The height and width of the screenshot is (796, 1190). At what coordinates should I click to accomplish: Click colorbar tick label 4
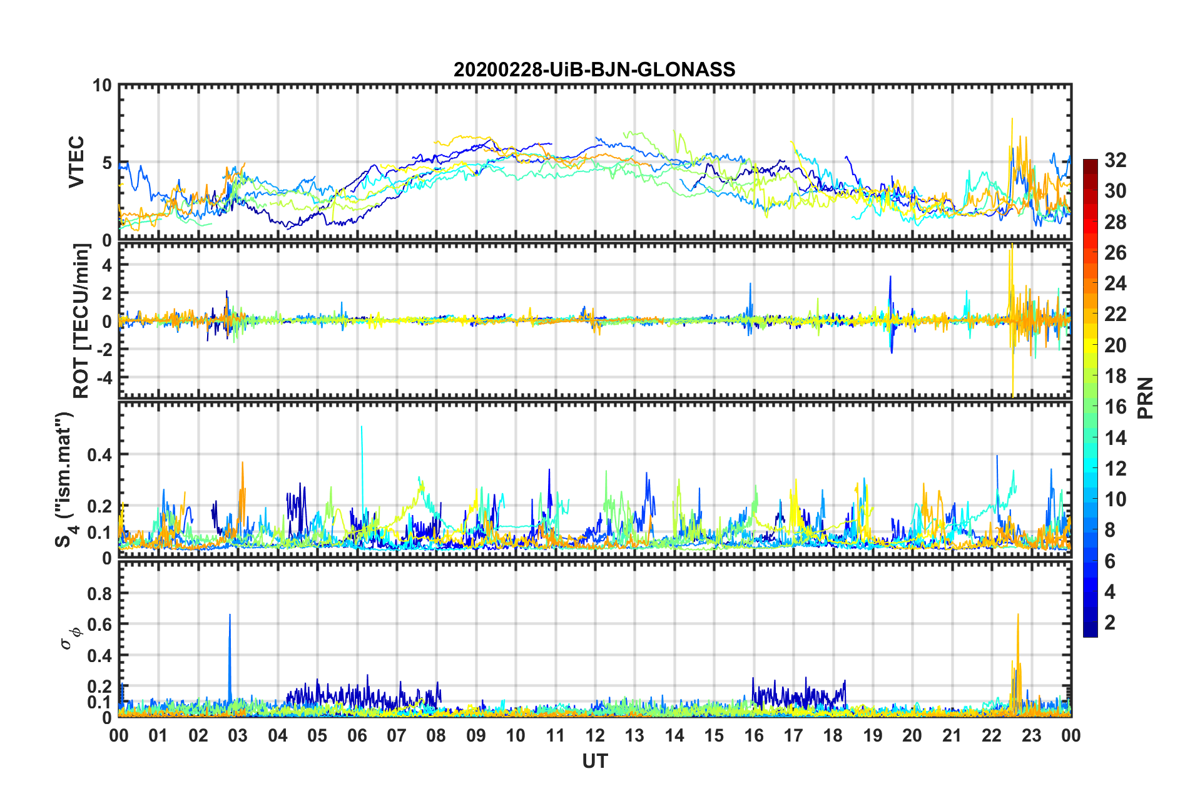coord(1110,592)
